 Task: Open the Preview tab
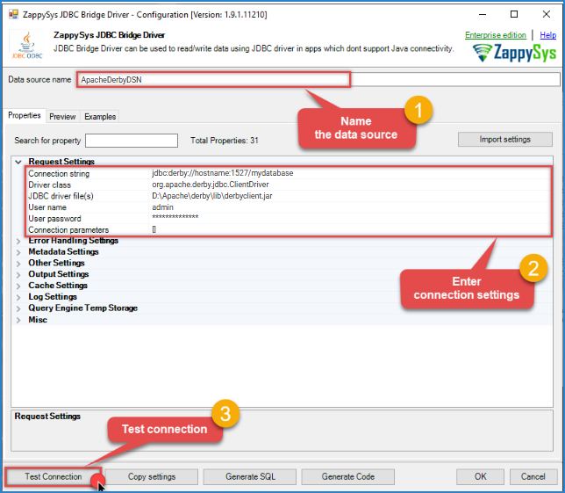pyautogui.click(x=62, y=117)
